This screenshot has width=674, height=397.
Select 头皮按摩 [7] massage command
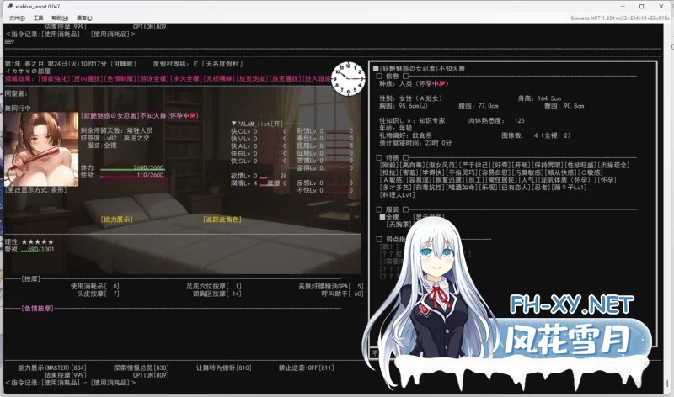(95, 294)
